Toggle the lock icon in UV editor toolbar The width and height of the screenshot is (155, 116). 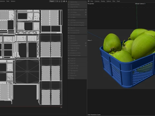click(62, 1)
